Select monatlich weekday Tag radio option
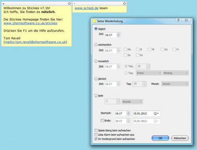 pos(126,73)
